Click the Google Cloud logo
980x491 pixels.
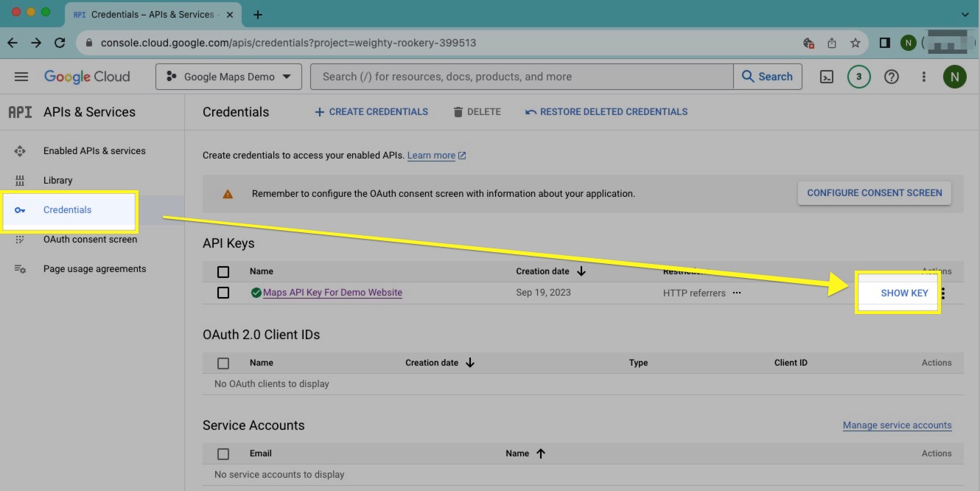[87, 77]
